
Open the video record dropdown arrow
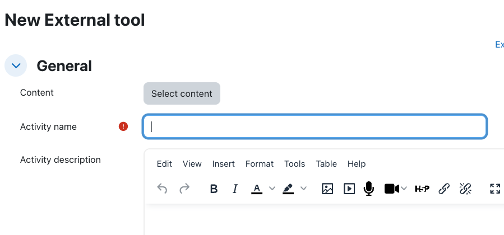pyautogui.click(x=404, y=189)
